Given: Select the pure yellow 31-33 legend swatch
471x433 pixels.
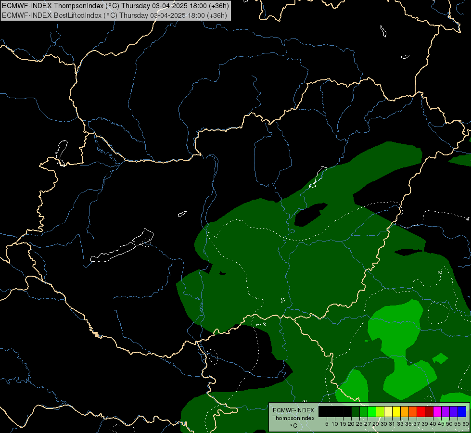Looking at the screenshot, I should 396,411.
